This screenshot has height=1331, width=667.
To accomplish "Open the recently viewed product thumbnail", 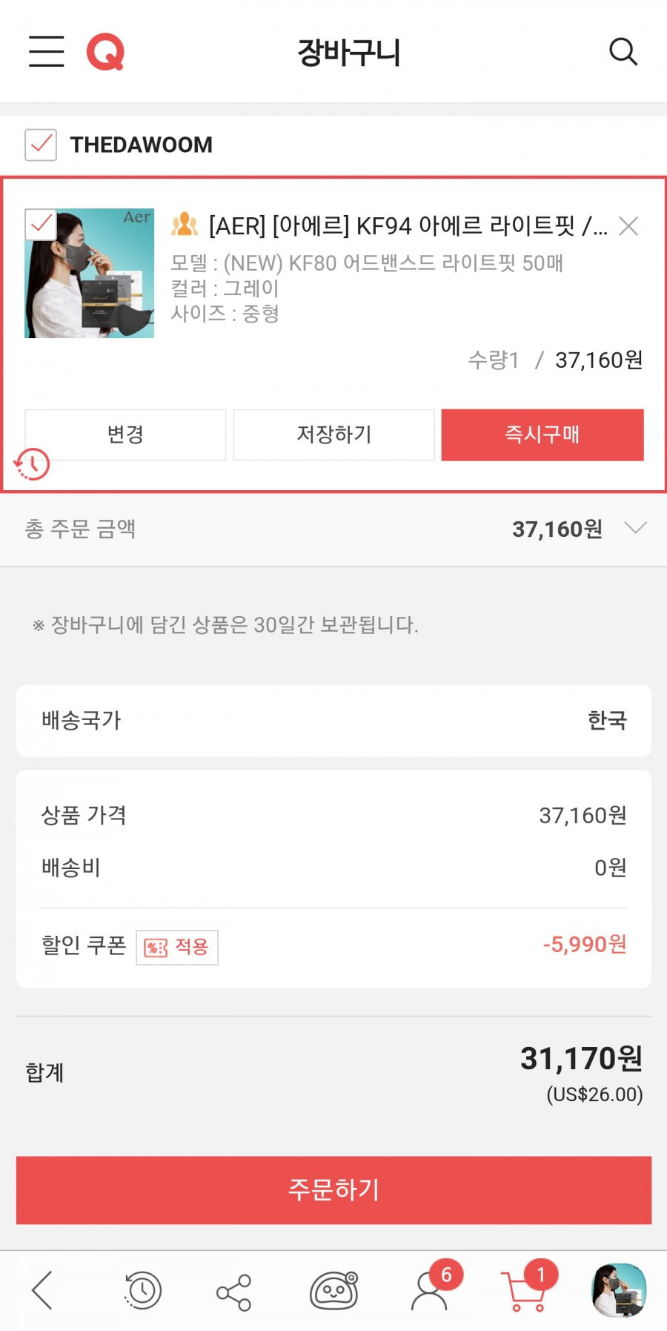I will pos(619,1290).
